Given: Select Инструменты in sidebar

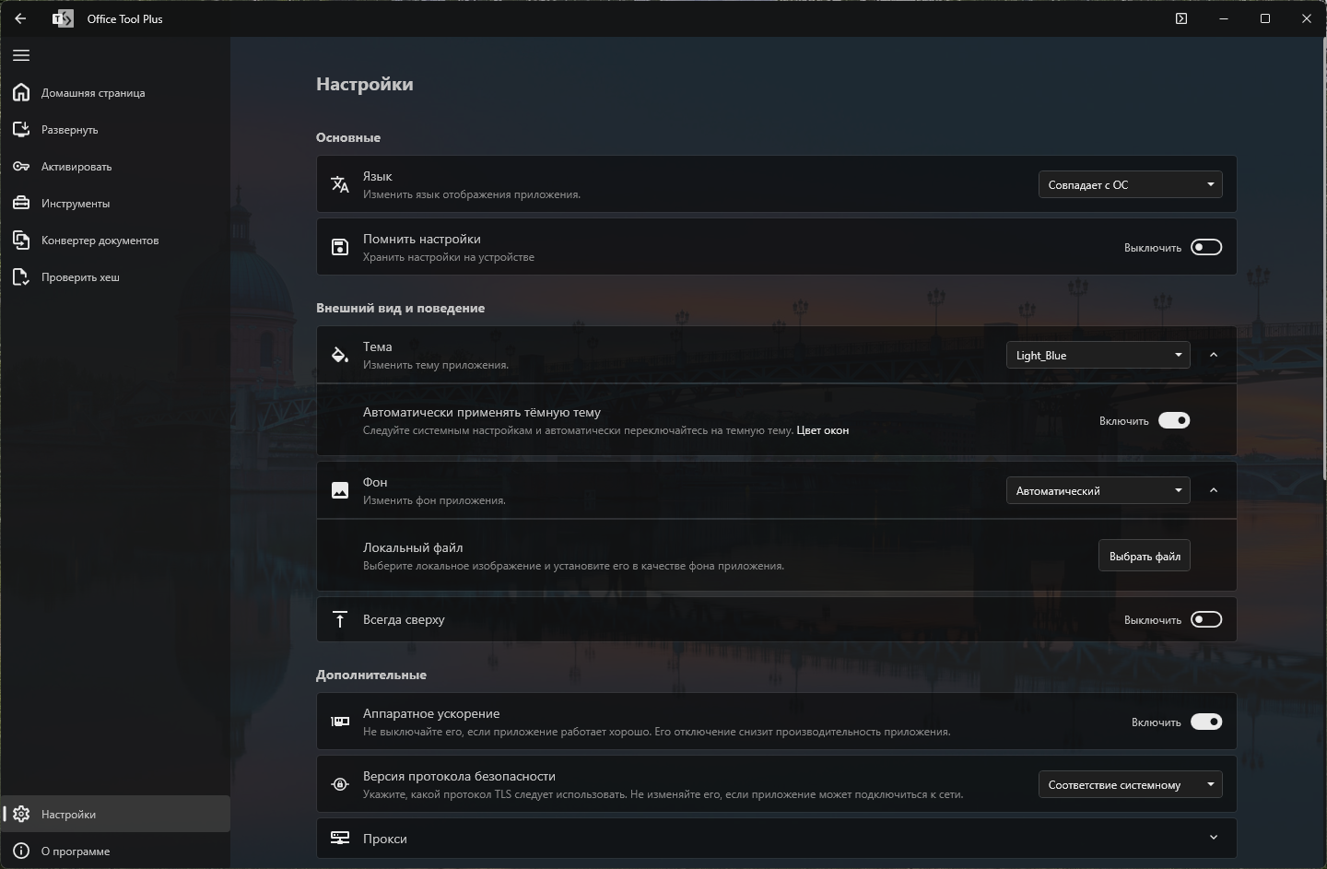Looking at the screenshot, I should pos(115,203).
